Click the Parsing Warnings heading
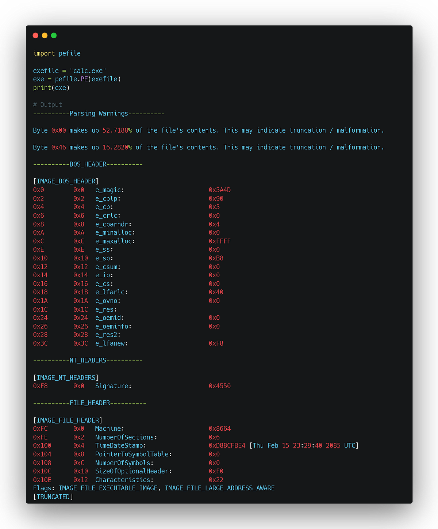The image size is (438, 529). pyautogui.click(x=99, y=113)
